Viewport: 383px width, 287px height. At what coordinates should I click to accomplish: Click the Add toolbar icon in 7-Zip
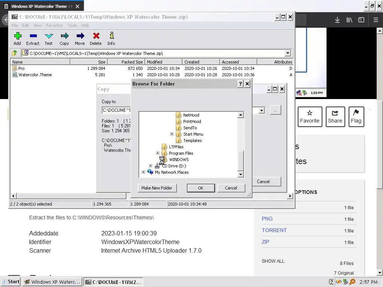(x=17, y=39)
